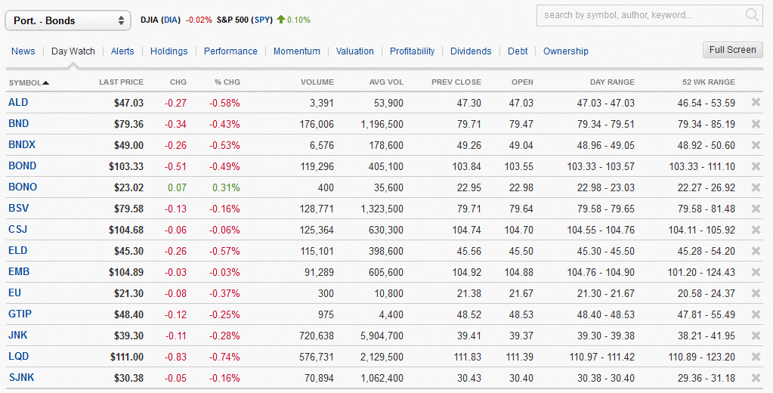Remove ALD row with X icon

pos(756,103)
